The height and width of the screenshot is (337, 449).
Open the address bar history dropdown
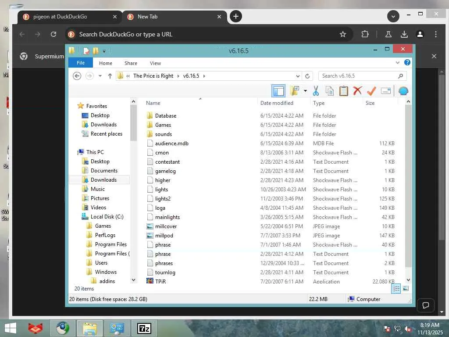[x=298, y=76]
